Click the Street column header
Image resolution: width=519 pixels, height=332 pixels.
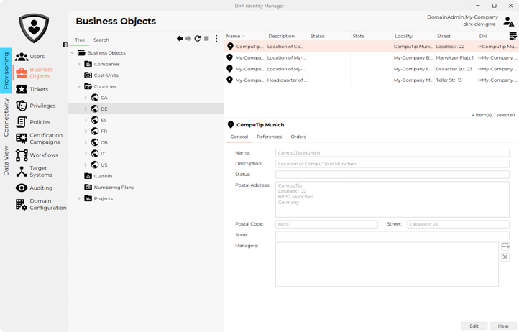coord(455,36)
